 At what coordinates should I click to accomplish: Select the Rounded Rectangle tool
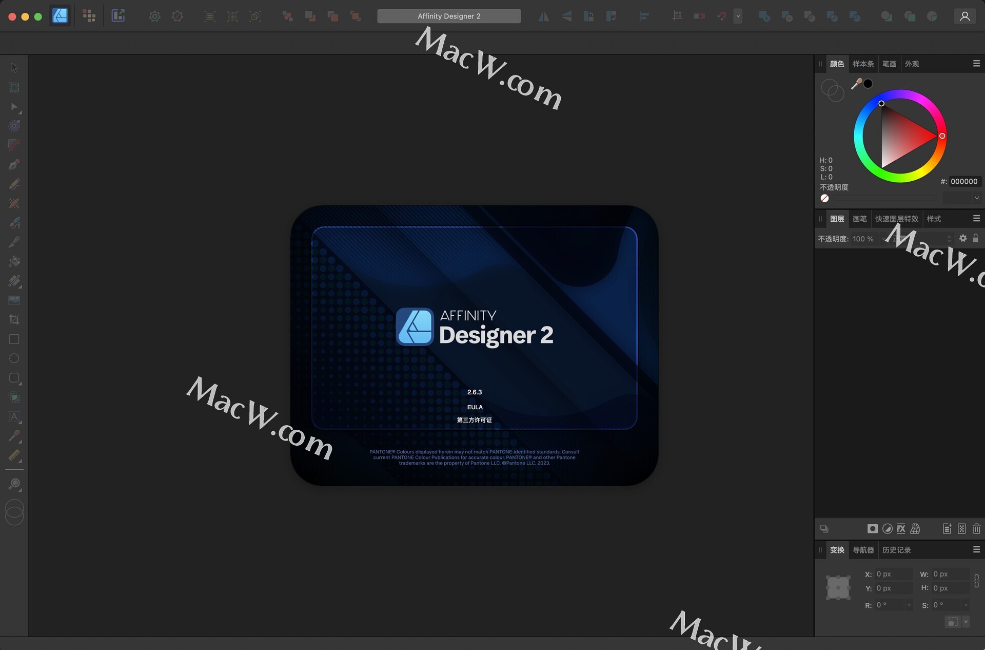[14, 378]
